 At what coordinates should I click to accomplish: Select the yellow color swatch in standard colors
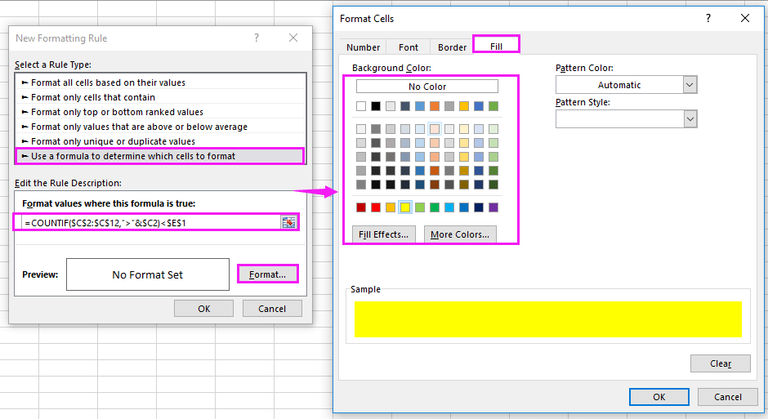click(x=405, y=207)
